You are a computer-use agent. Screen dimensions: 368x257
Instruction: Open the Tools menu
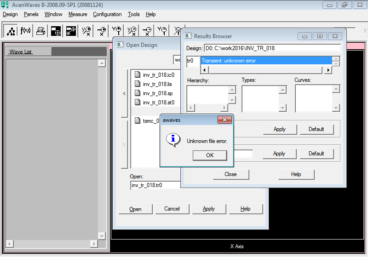point(133,14)
